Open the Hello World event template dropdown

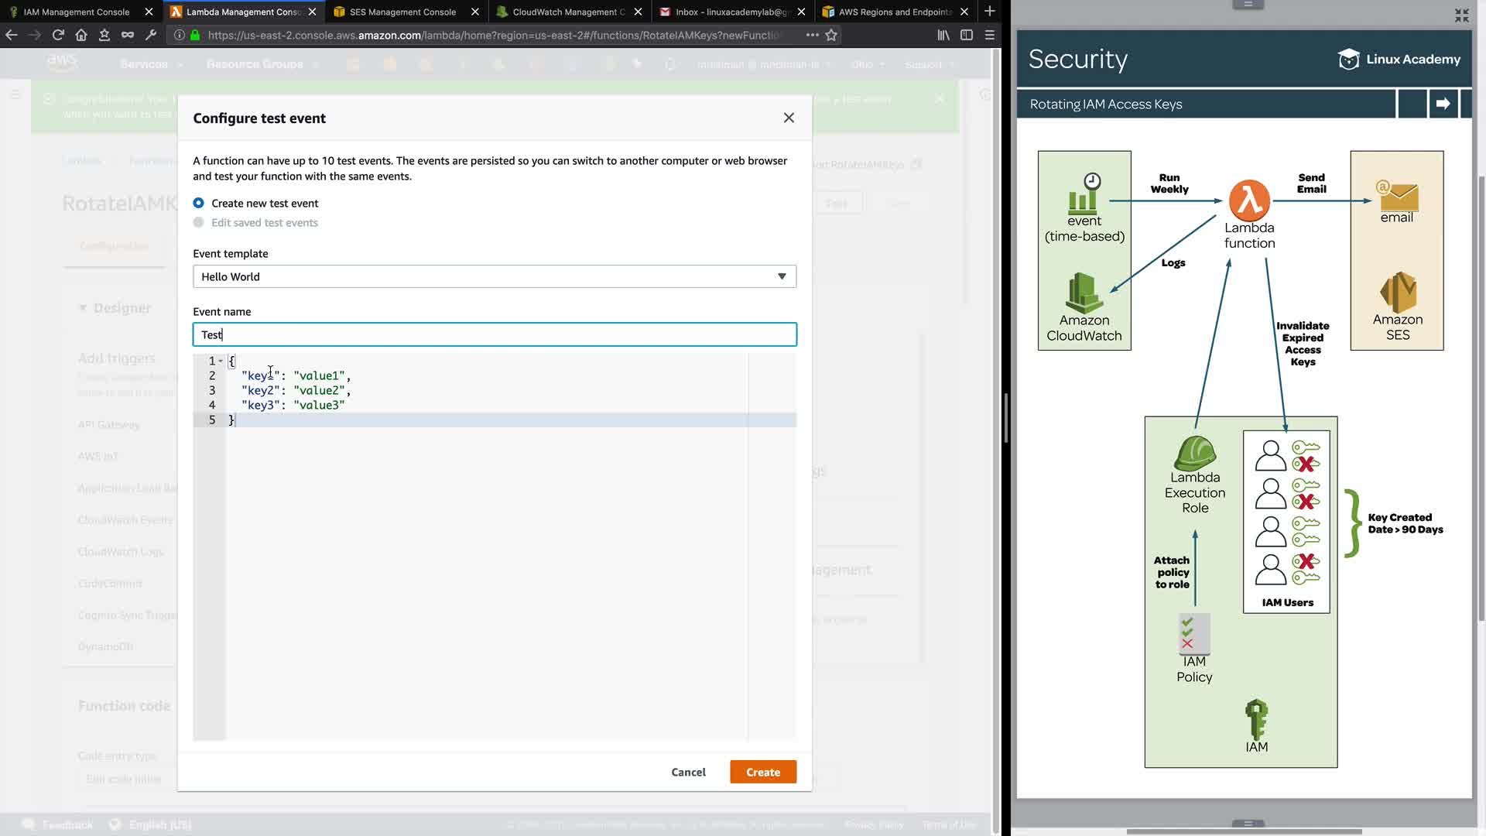494,276
